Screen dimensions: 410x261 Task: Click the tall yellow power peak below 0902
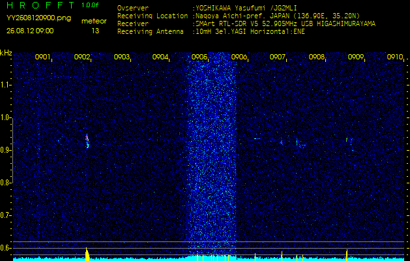coord(87,254)
